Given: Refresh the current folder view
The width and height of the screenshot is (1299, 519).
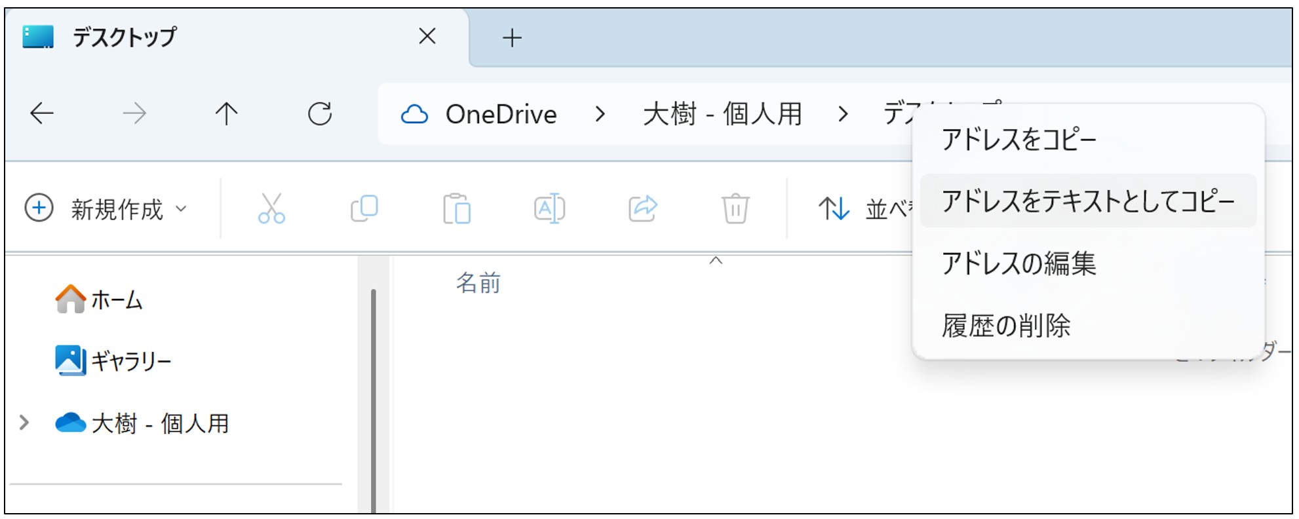Looking at the screenshot, I should pyautogui.click(x=320, y=114).
